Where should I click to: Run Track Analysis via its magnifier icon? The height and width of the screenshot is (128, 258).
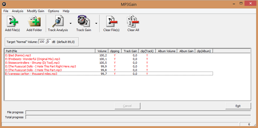(58, 21)
